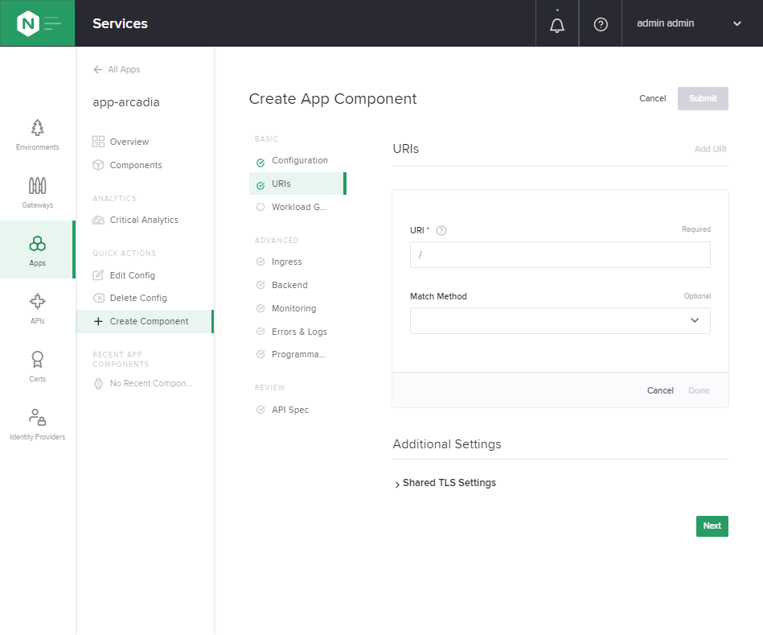
Task: Click the Critical Analytics gauge icon
Action: click(98, 220)
